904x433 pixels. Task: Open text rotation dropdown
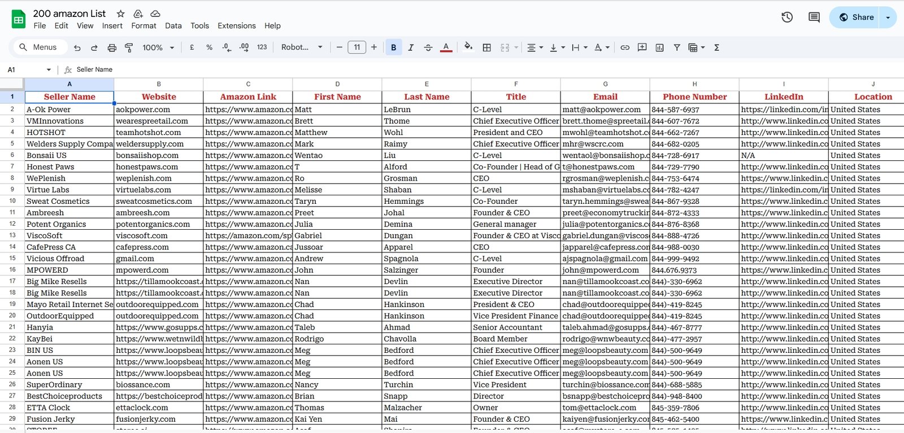point(602,48)
